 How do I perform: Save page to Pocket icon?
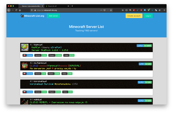[x=105, y=10]
